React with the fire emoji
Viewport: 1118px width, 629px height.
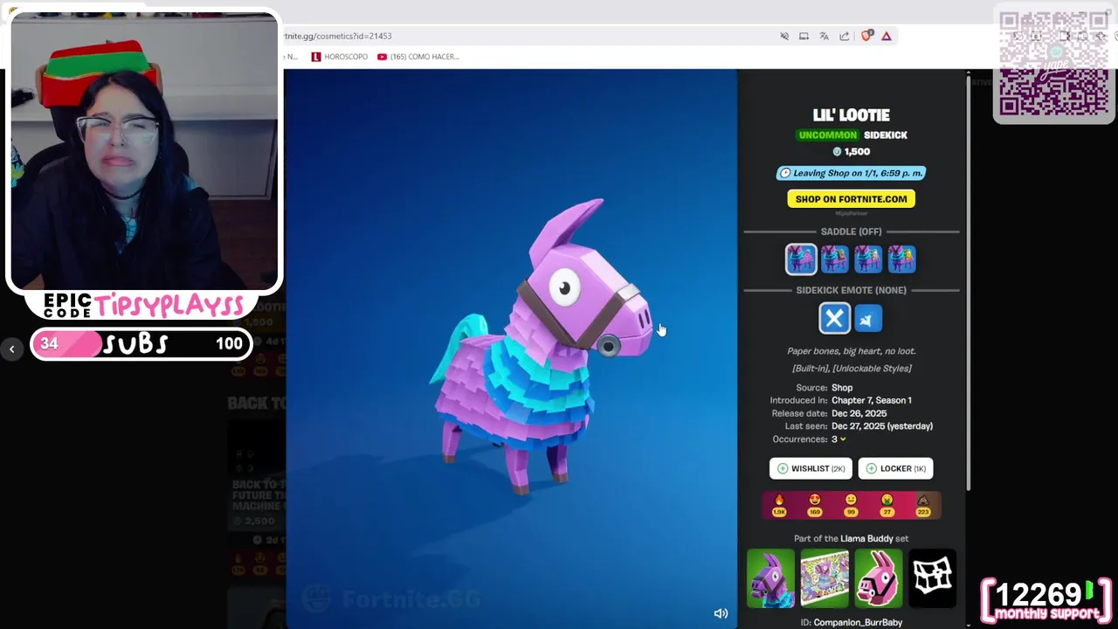tap(779, 505)
